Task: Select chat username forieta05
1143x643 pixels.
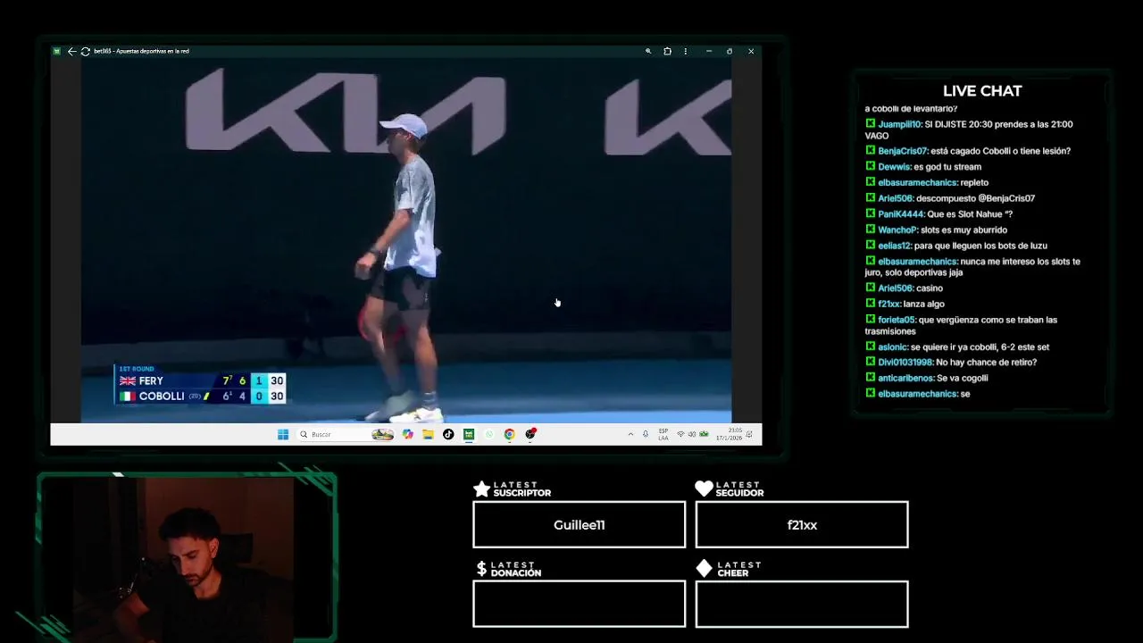Action: pyautogui.click(x=897, y=320)
